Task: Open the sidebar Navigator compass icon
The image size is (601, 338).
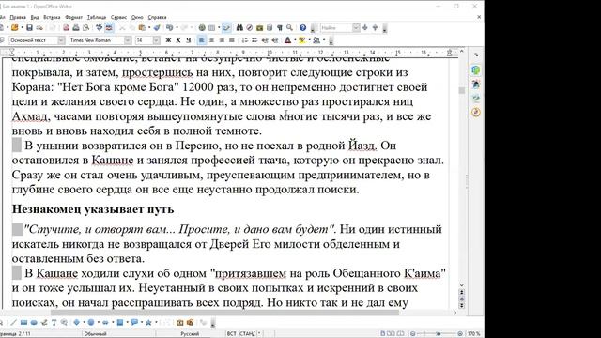Action: pyautogui.click(x=476, y=113)
